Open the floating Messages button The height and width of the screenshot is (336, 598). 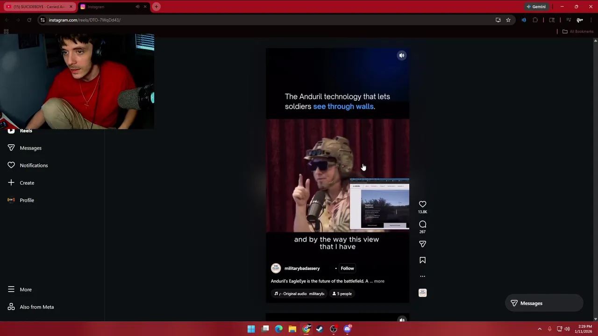point(544,303)
